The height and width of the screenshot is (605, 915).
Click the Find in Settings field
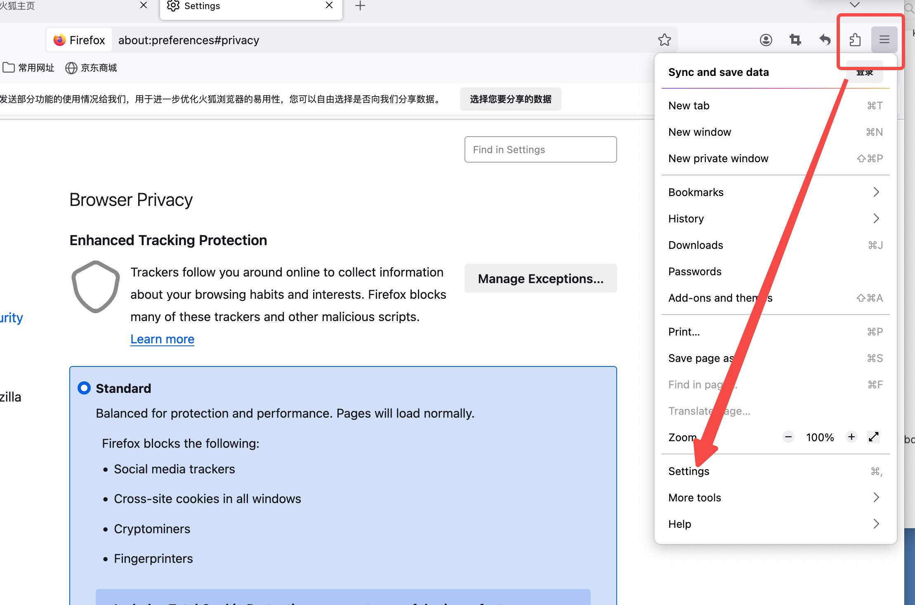(x=540, y=149)
